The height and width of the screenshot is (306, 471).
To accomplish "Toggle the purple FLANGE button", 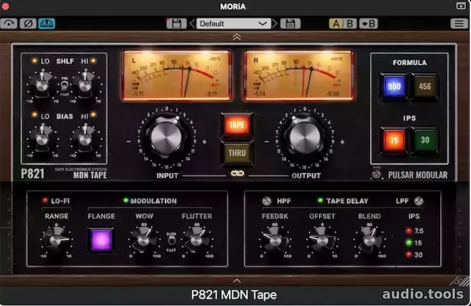I will click(101, 240).
